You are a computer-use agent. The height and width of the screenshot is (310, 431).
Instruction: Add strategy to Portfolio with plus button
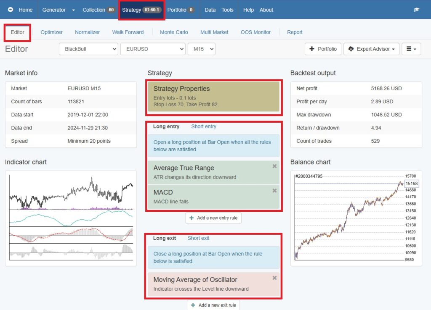pos(323,49)
